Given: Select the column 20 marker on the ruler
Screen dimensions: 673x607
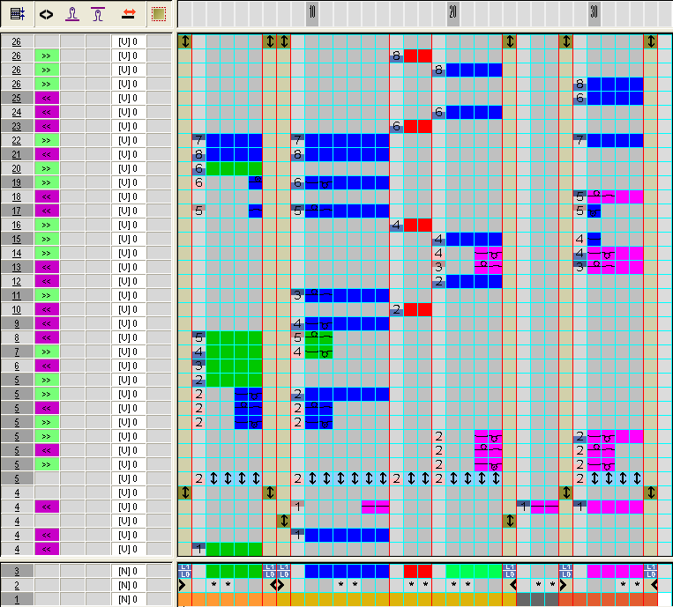Looking at the screenshot, I should 452,14.
